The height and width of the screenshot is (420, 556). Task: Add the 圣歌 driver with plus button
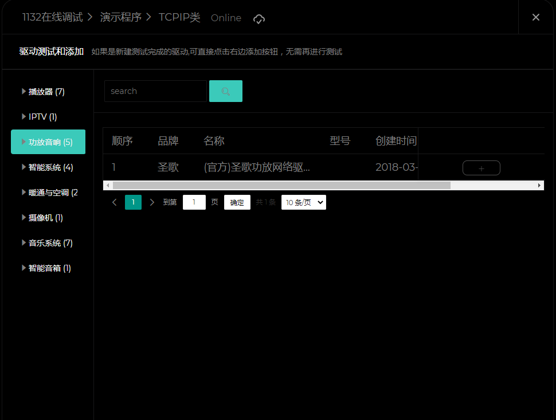[x=481, y=168]
